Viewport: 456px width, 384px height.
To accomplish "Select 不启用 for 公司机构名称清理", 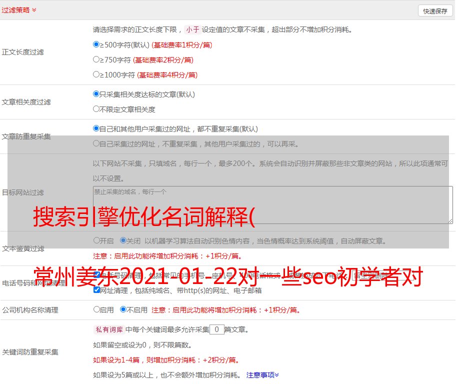I will tap(123, 309).
